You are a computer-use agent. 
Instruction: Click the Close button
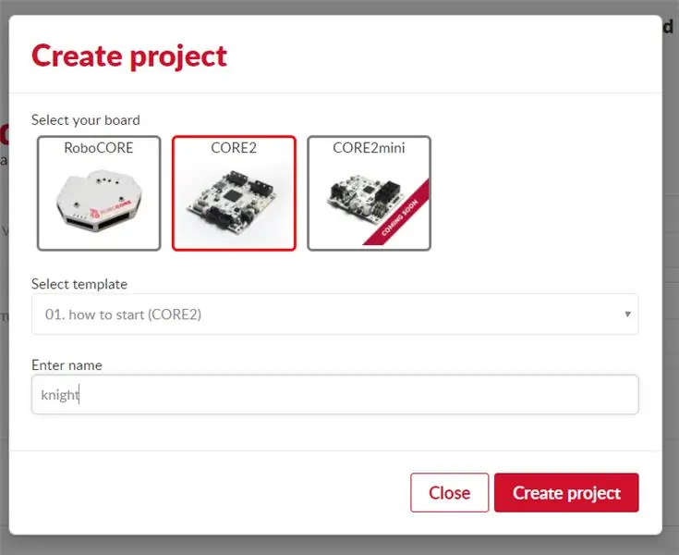tap(450, 492)
